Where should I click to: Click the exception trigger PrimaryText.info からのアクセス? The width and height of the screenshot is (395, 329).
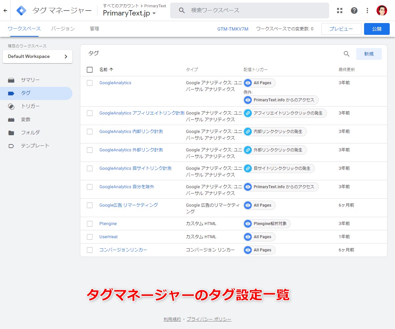(x=281, y=100)
